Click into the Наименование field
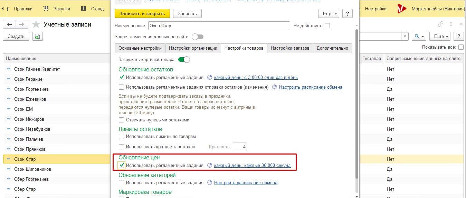 (x=219, y=26)
